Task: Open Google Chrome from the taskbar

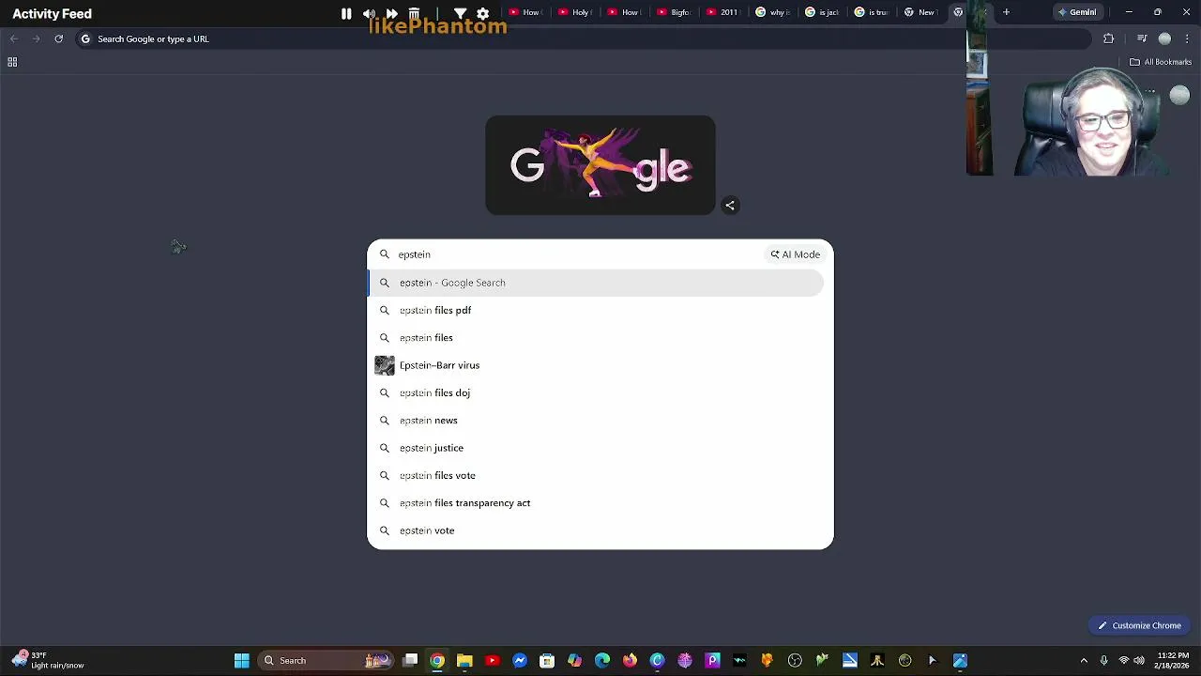Action: tap(437, 661)
